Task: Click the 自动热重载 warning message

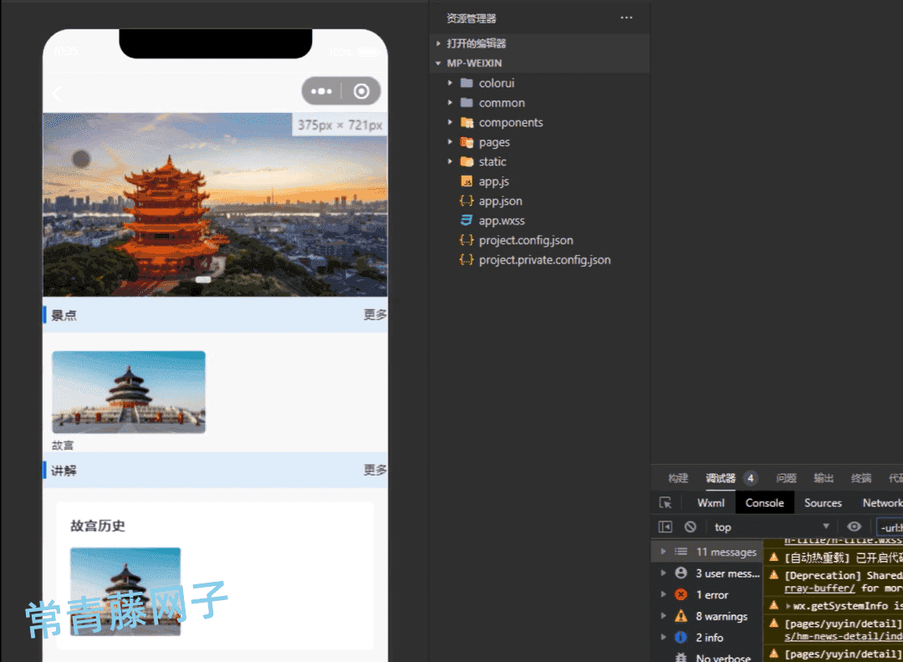Action: click(x=843, y=558)
